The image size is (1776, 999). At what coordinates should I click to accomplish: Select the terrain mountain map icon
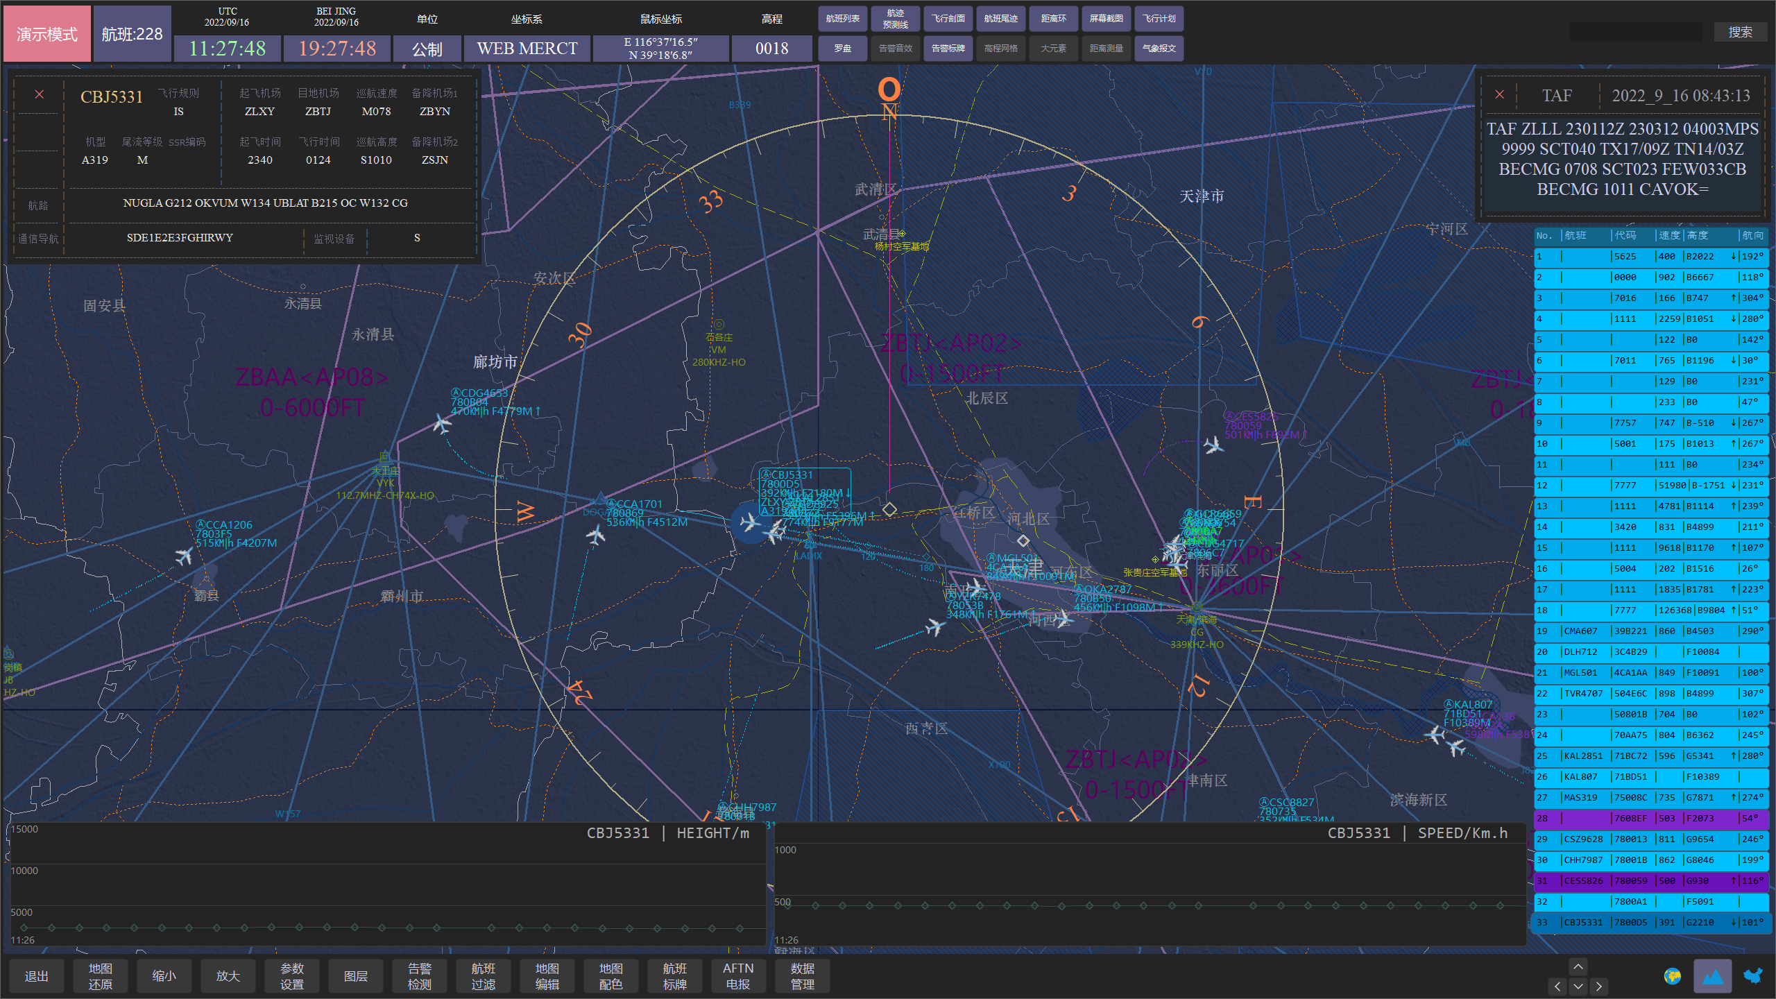point(1712,977)
